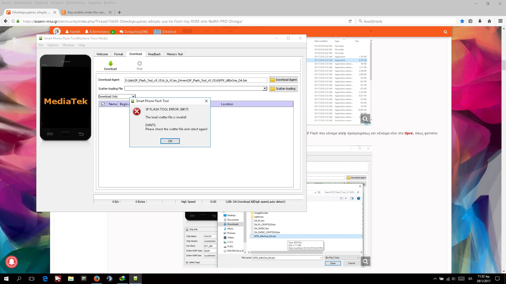The width and height of the screenshot is (506, 284).
Task: Click the orange search magnifier icon
Action: coord(445,32)
